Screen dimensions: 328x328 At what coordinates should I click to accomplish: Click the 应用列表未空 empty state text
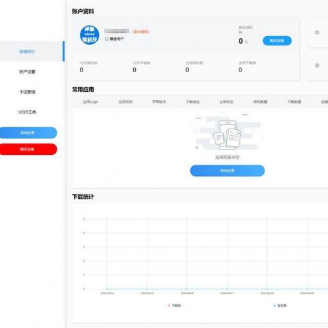(x=228, y=157)
